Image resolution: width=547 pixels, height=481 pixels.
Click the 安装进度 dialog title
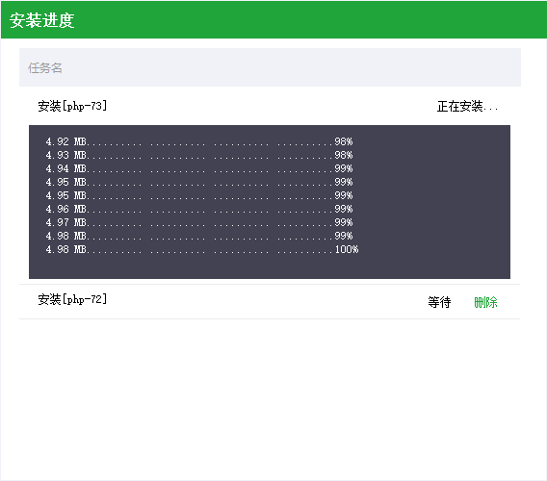pos(41,20)
